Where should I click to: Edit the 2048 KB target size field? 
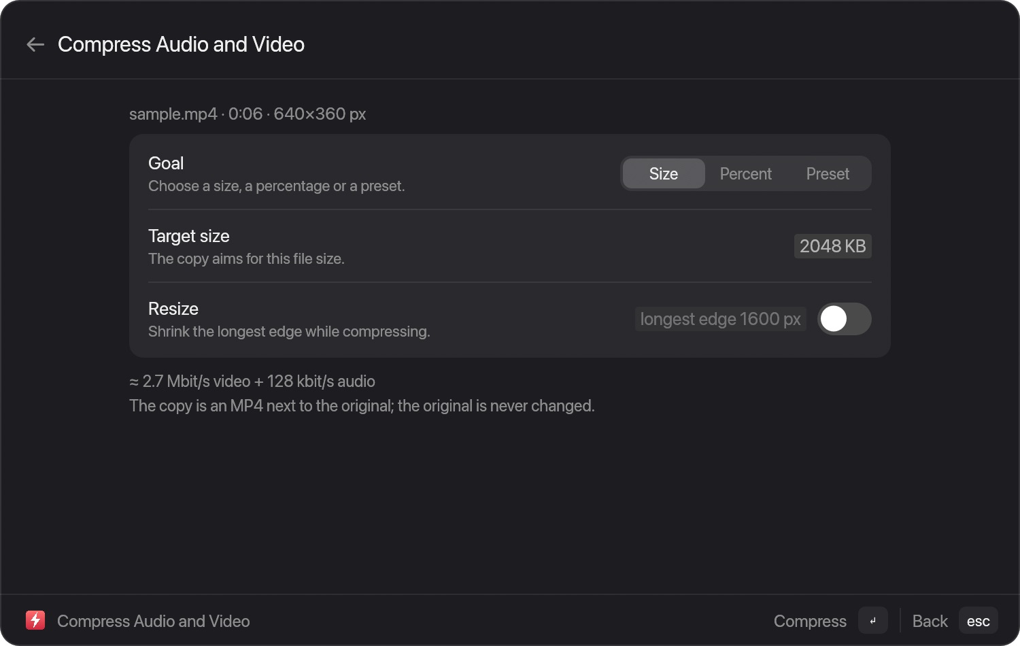[x=832, y=246]
